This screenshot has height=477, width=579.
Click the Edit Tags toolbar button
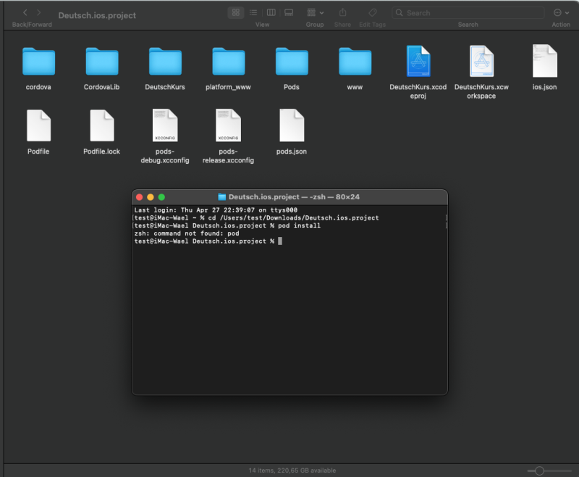click(x=373, y=12)
